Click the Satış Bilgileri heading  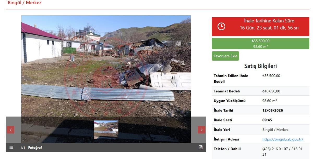point(261,66)
